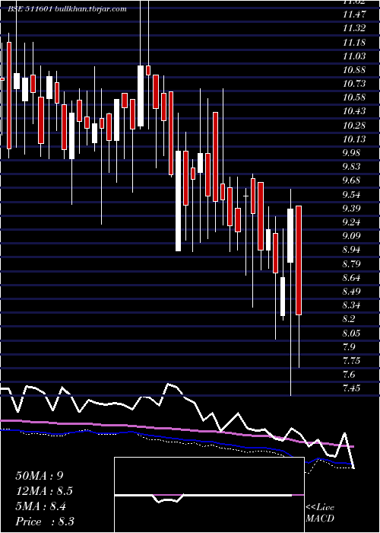Click the last red candlestick body
Image resolution: width=380 pixels, height=533 pixels.
[x=299, y=260]
